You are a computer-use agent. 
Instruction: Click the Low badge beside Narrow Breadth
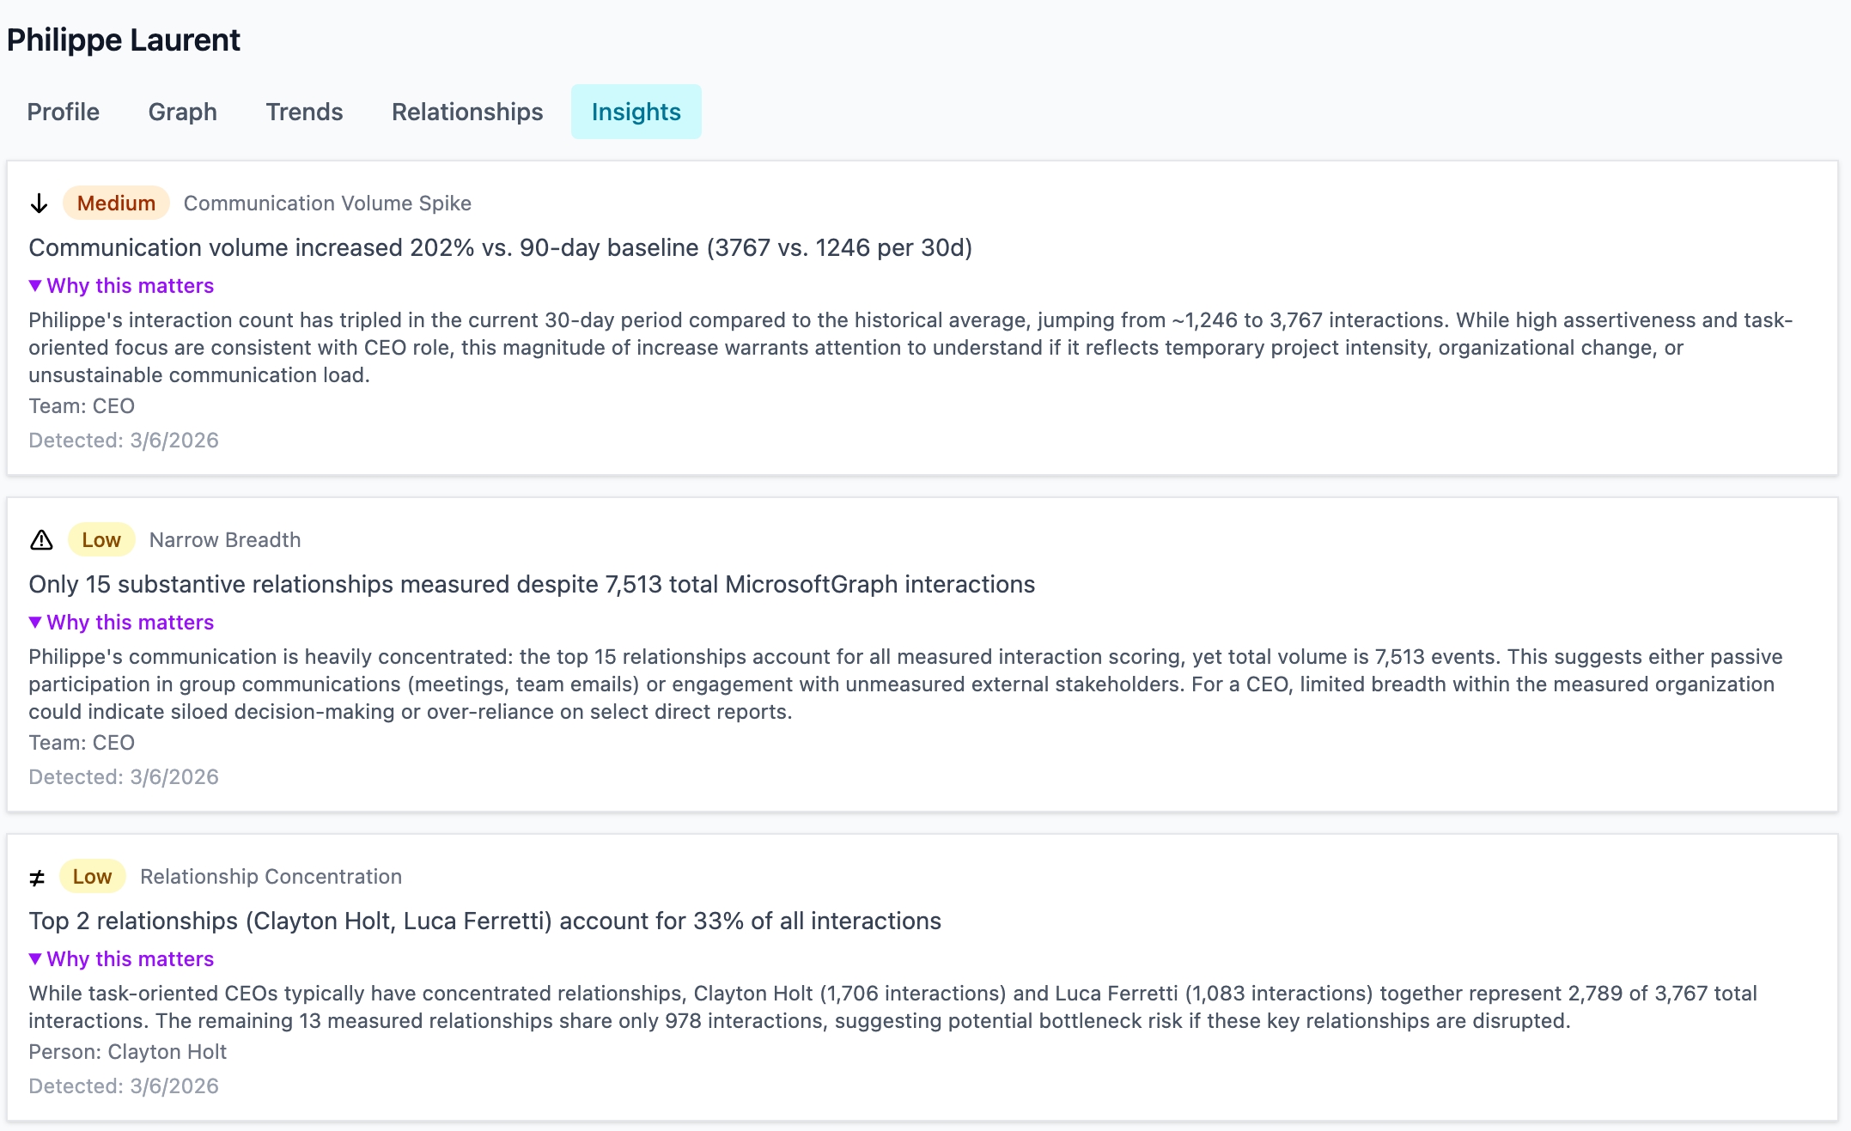(101, 540)
